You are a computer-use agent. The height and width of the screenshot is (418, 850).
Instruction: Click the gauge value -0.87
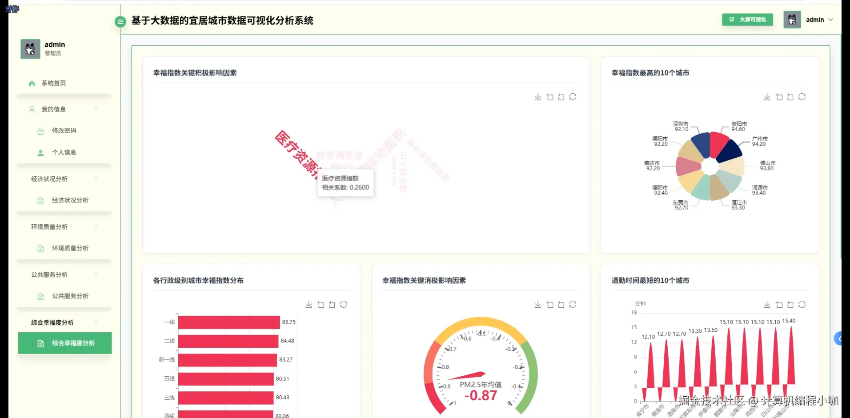tap(481, 395)
